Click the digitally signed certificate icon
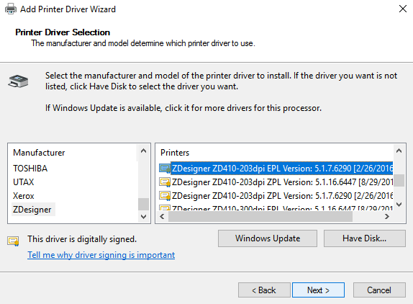Viewport: 413px width, 304px height. (13, 241)
